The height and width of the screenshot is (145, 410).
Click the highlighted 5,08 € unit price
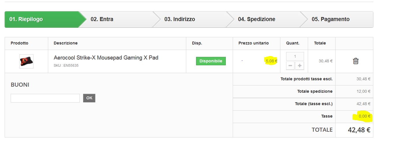pyautogui.click(x=271, y=61)
